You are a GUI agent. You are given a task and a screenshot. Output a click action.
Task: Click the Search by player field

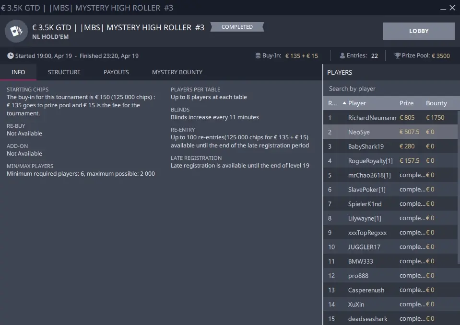tap(390, 89)
